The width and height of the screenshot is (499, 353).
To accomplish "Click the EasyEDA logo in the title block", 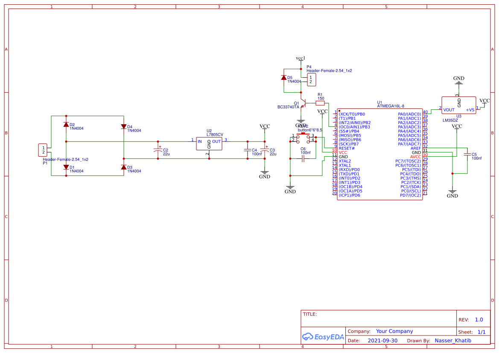I will click(x=323, y=337).
